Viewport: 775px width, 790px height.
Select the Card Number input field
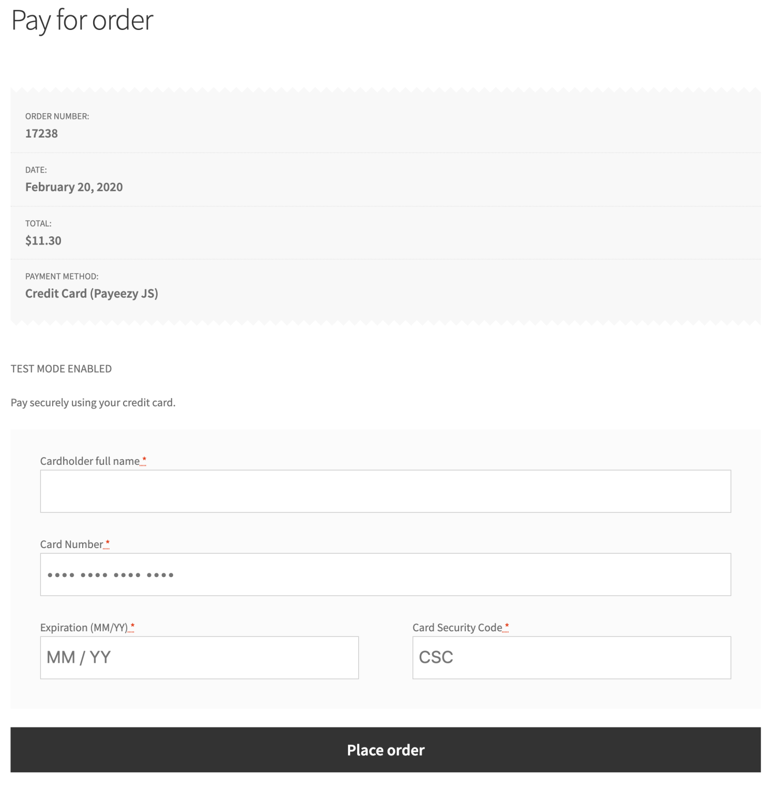[385, 574]
